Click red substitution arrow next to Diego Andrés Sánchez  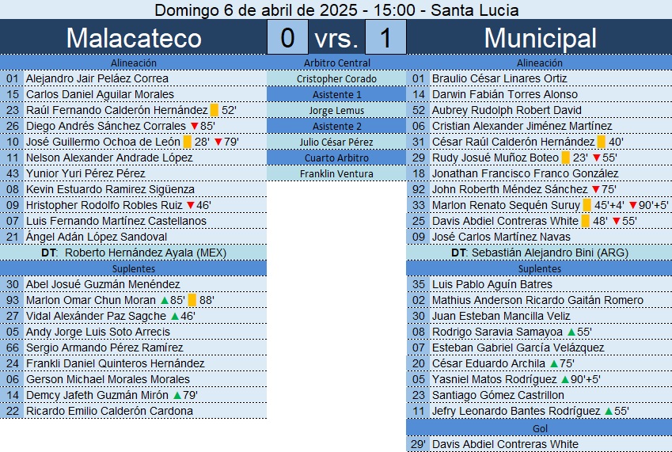(194, 126)
